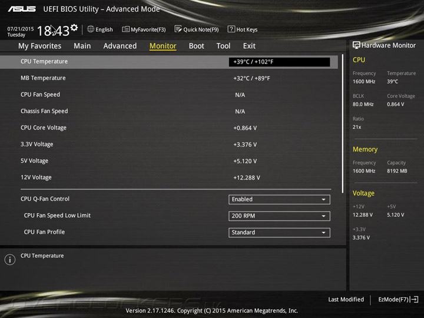Click the +0.864 V value in the voltage list

point(245,128)
